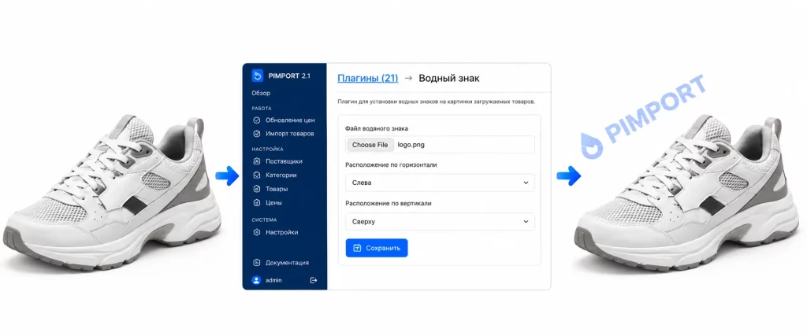Click the save icon inside Сохранить button
Image resolution: width=807 pixels, height=336 pixels.
(x=357, y=248)
